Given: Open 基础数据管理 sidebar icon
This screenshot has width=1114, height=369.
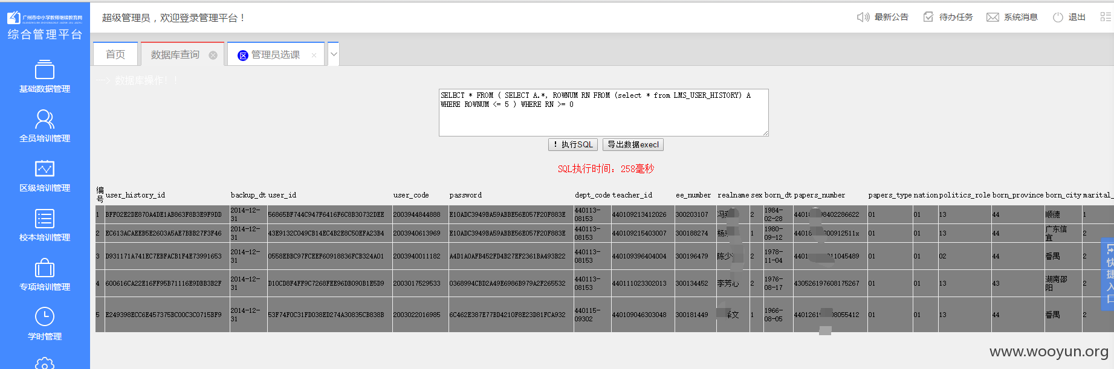Looking at the screenshot, I should tap(45, 69).
